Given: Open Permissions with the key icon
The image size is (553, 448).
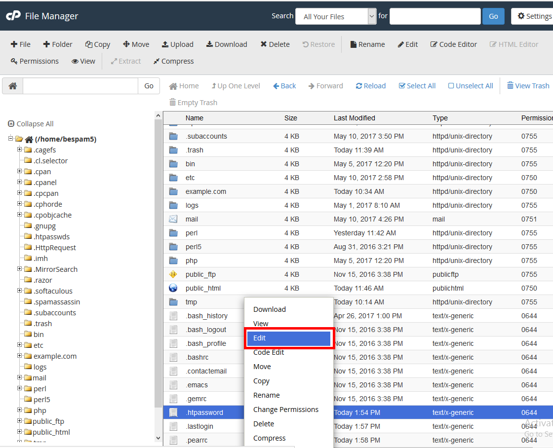Looking at the screenshot, I should pyautogui.click(x=14, y=61).
